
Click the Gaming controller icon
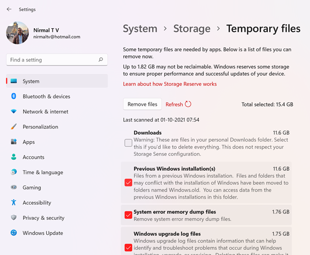point(14,187)
